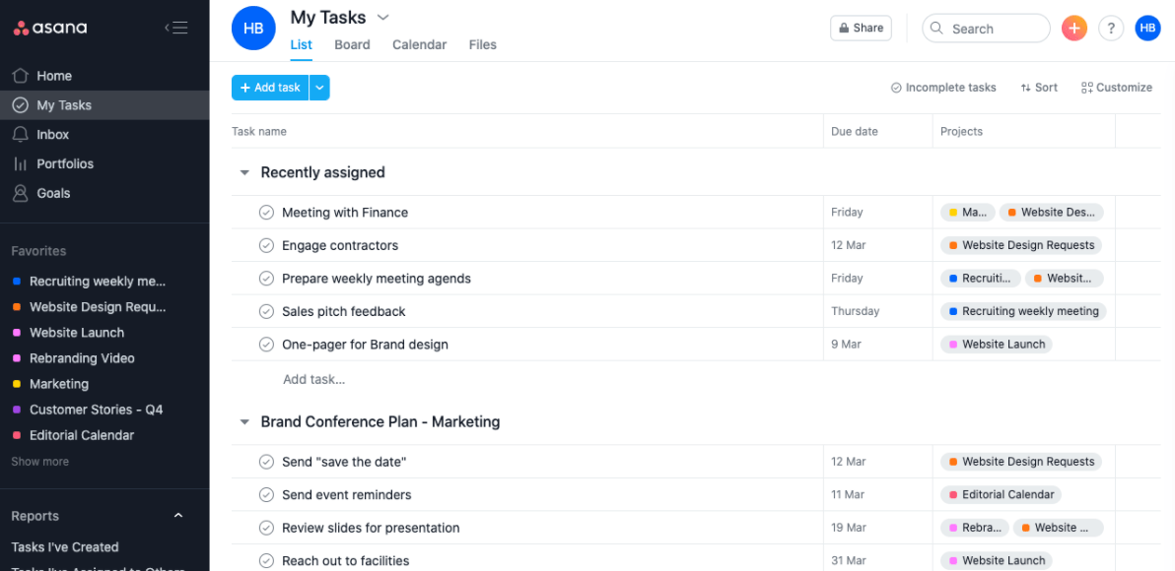
Task: Mark Engage contractors complete
Action: pos(266,245)
